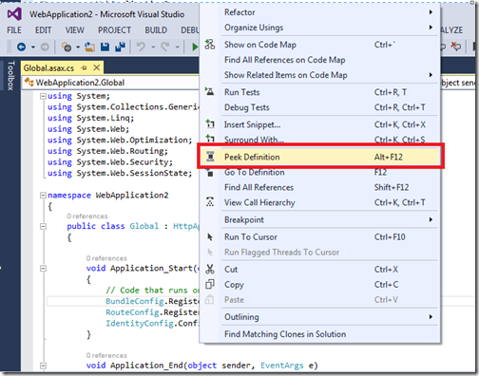Click the Run Tests flask icon
Screen dimensions: 479x376
[x=209, y=92]
